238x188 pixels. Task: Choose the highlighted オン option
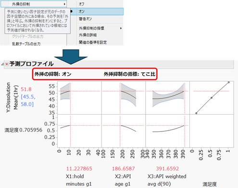tap(97, 12)
